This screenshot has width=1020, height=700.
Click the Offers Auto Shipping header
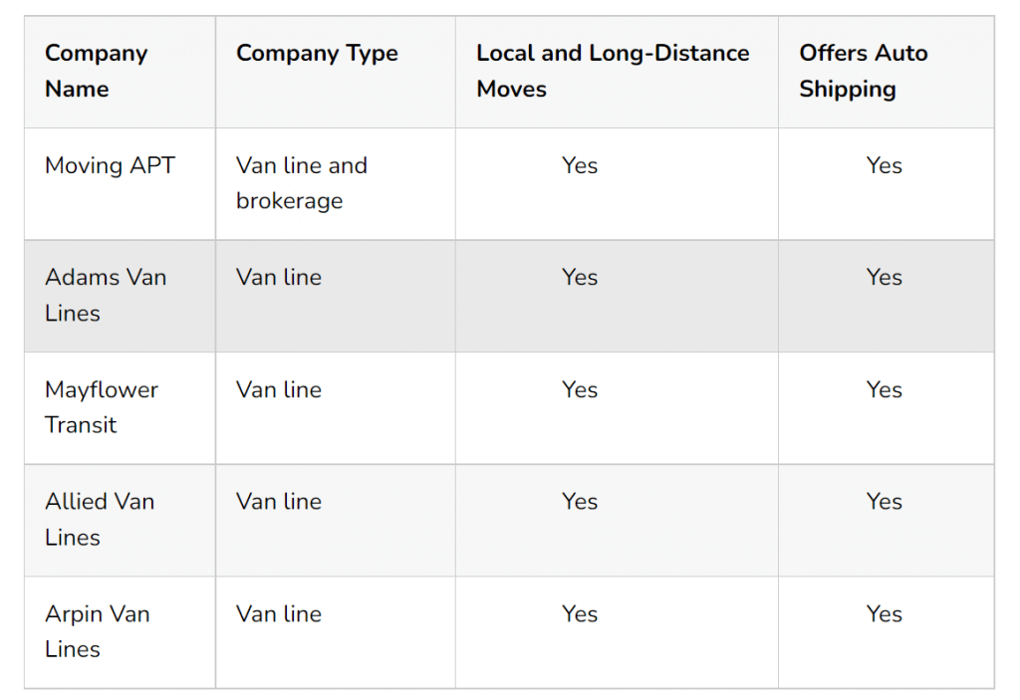pos(886,72)
